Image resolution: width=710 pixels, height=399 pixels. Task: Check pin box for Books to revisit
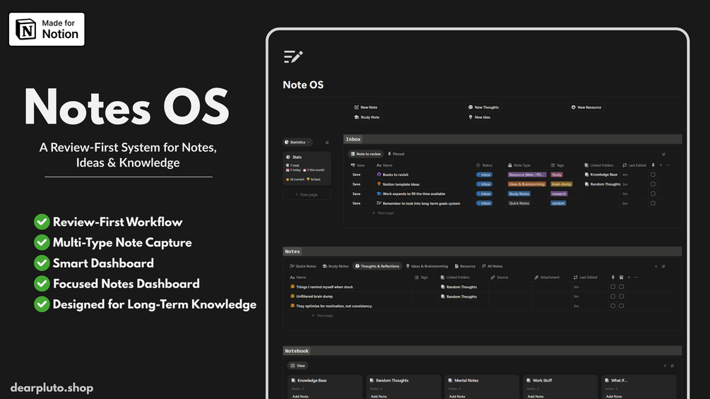[653, 174]
